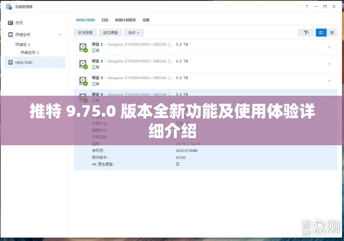Click the HDD/SSD disk icon in sidebar
Image resolution: width=344 pixels, height=241 pixels.
11,62
